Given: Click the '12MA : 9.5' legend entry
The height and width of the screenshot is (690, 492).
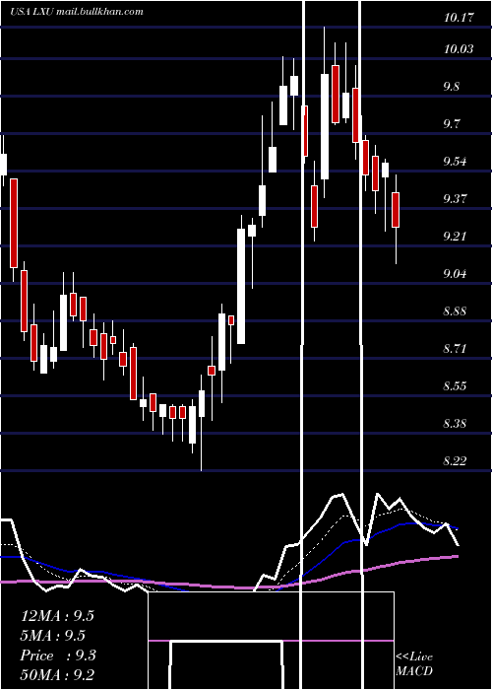Looking at the screenshot, I should [57, 616].
